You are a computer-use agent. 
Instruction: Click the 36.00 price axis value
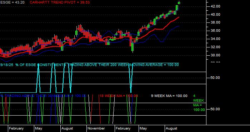pos(215,31)
